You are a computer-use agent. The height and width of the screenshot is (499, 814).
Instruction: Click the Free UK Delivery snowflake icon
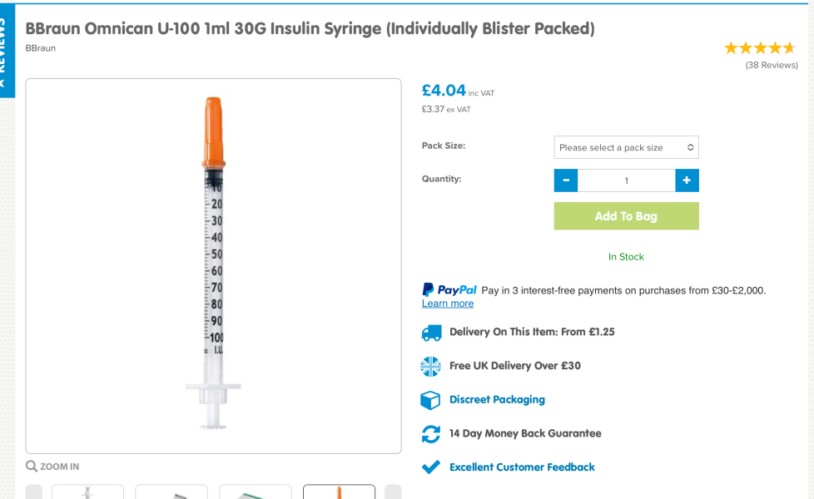tap(430, 366)
